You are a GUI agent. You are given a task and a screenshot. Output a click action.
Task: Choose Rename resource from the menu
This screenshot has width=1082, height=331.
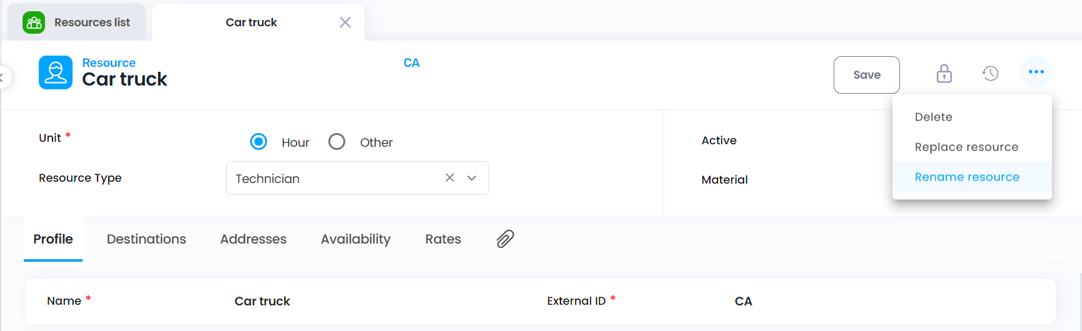pyautogui.click(x=967, y=177)
